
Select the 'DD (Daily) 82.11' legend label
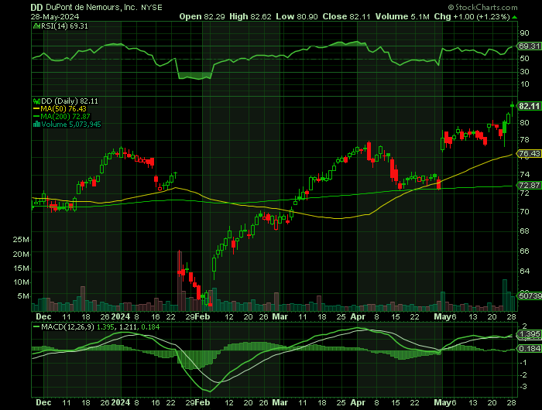click(70, 101)
